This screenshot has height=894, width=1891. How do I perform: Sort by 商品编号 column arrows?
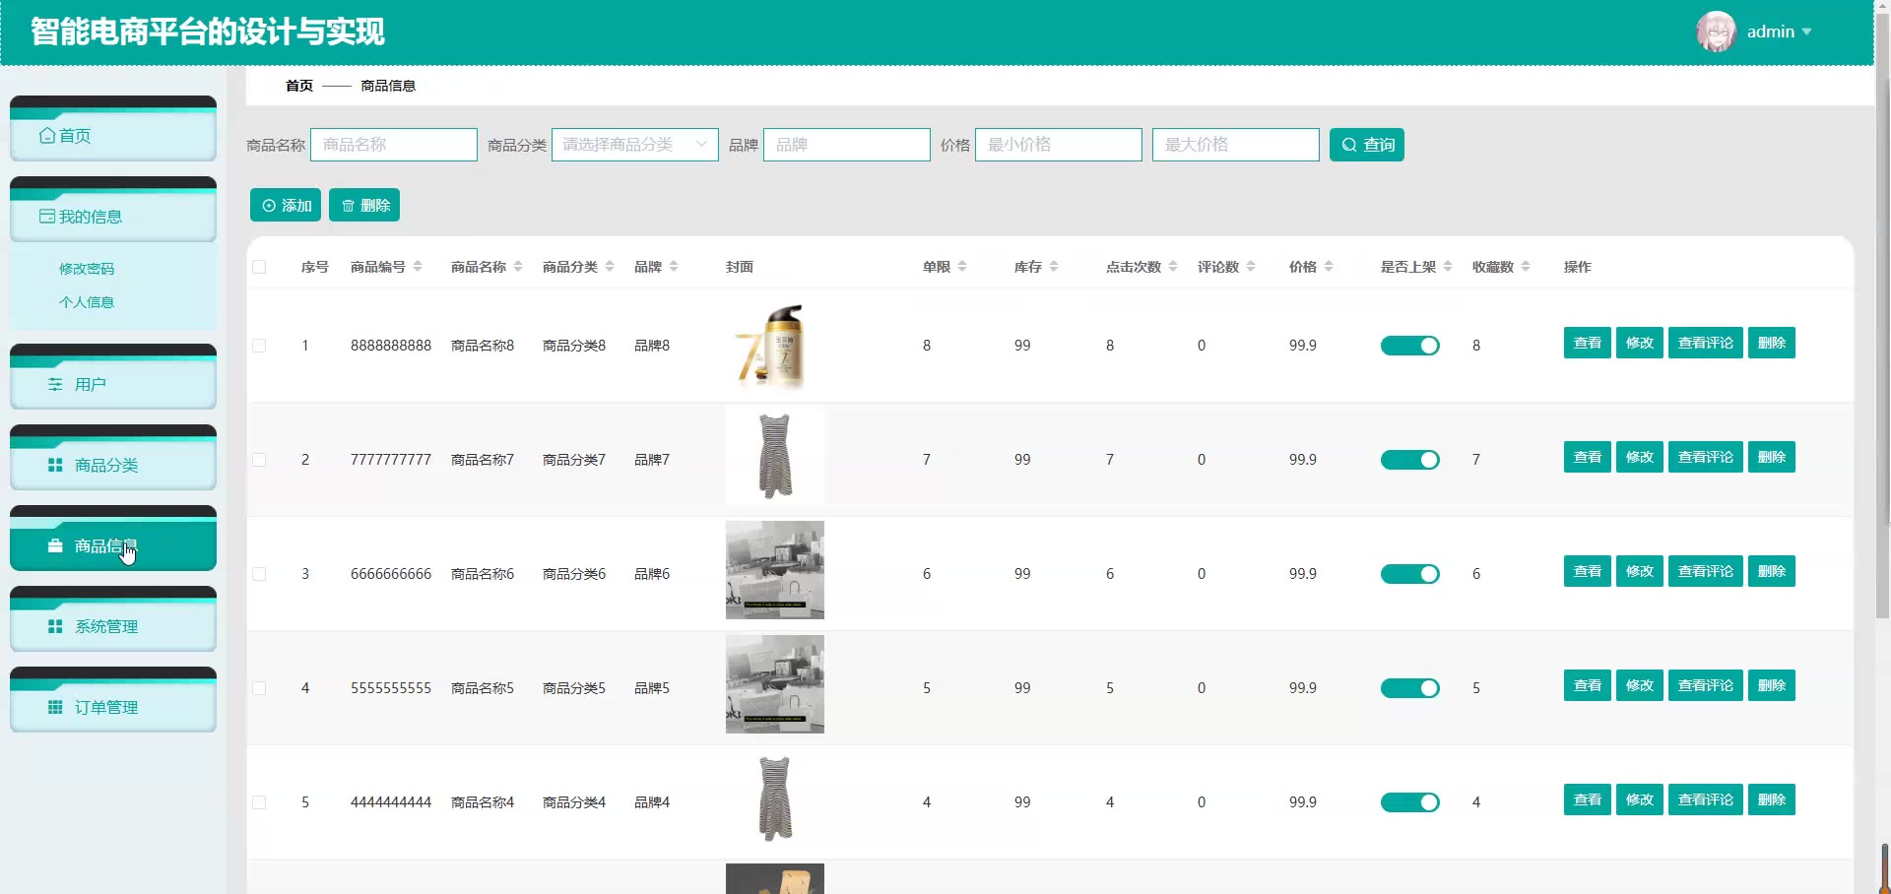point(418,267)
